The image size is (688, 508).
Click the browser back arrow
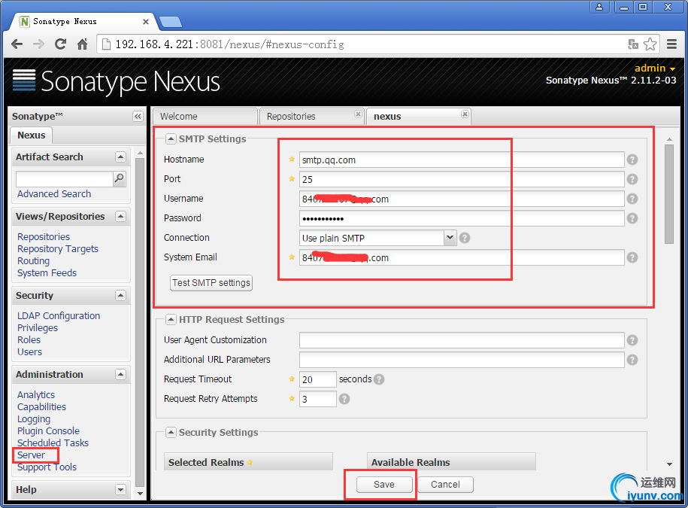17,44
